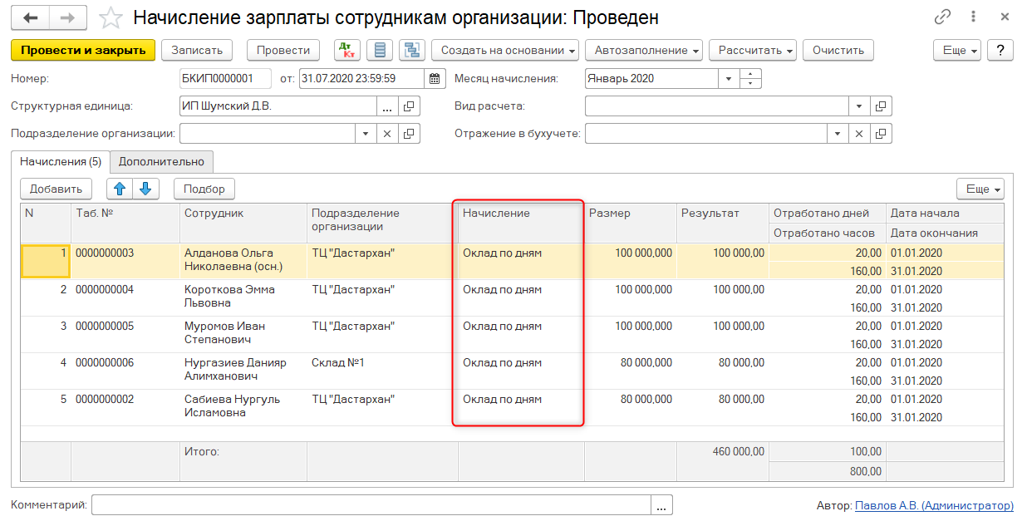The width and height of the screenshot is (1022, 516).
Task: Switch to Дополнительно tab
Action: pos(161,161)
